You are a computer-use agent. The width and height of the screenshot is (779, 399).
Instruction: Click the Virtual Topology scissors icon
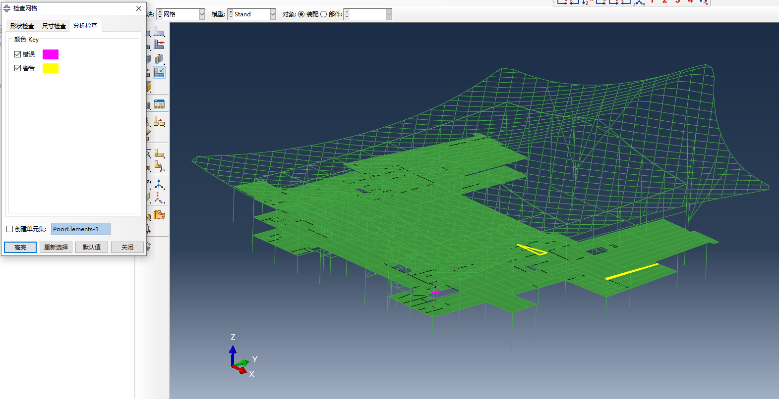point(159,167)
